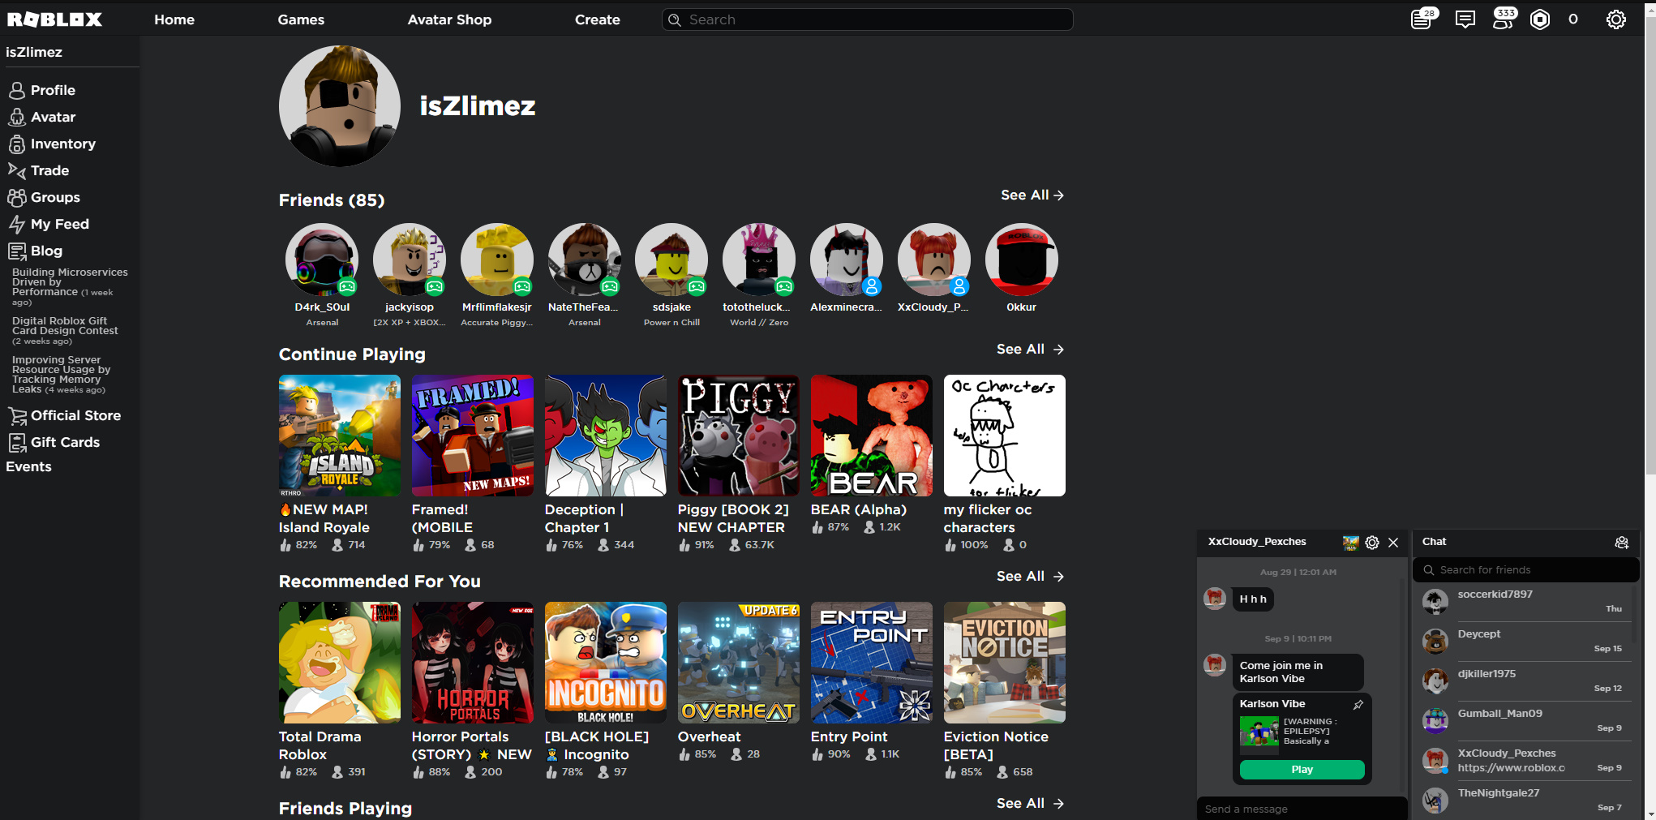This screenshot has width=1656, height=820.
Task: Click the search magnifier icon in top bar
Action: click(x=674, y=19)
